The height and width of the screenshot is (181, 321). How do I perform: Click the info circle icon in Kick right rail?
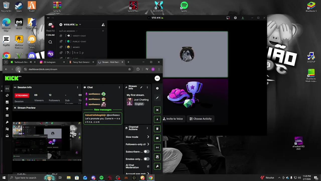(157, 88)
